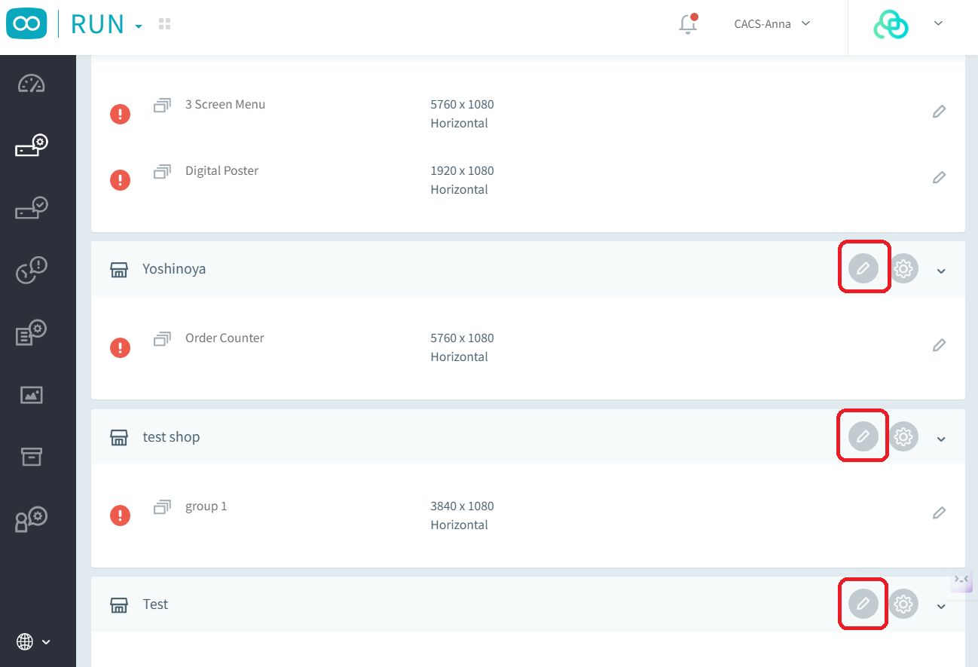Click the error icon for Digital Poster
978x667 pixels.
[120, 180]
